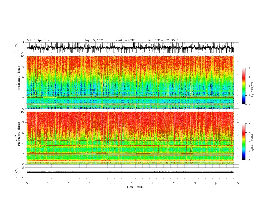
Task: Click the ch.2 PSD color scale bar
Action: click(x=244, y=142)
